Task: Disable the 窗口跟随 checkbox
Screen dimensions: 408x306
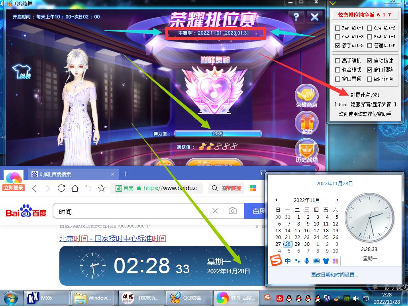Action: [369, 70]
